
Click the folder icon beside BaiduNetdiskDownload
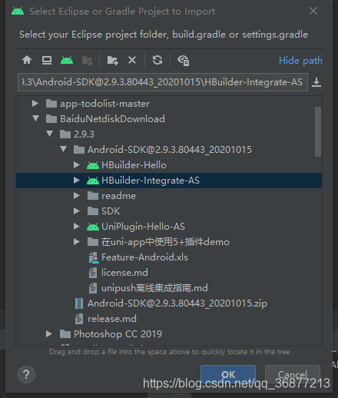point(51,119)
